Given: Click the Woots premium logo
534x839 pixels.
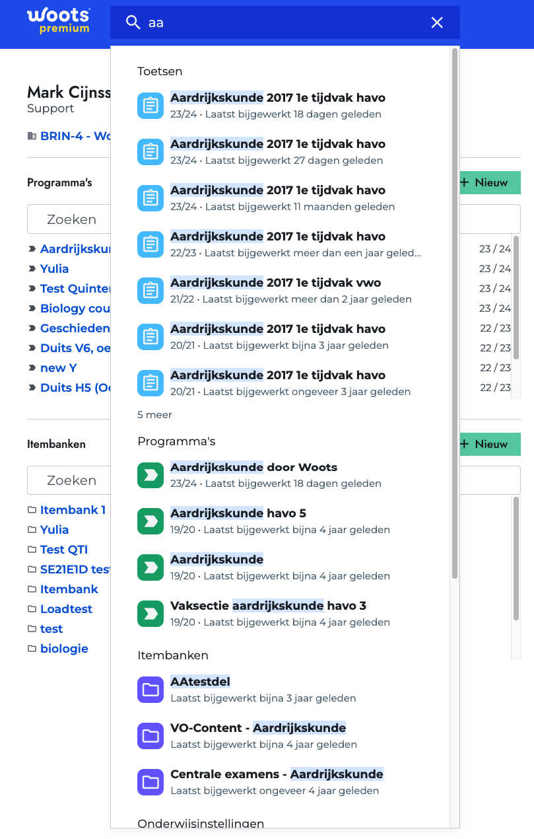Looking at the screenshot, I should tap(58, 21).
